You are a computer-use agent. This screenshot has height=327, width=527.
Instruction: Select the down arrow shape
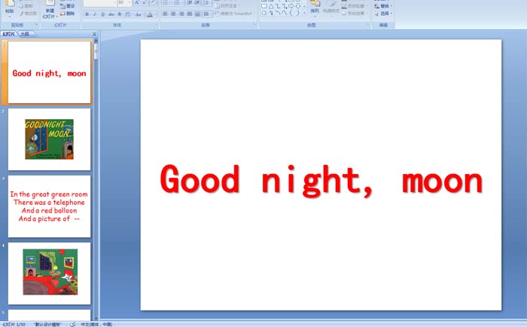click(298, 6)
